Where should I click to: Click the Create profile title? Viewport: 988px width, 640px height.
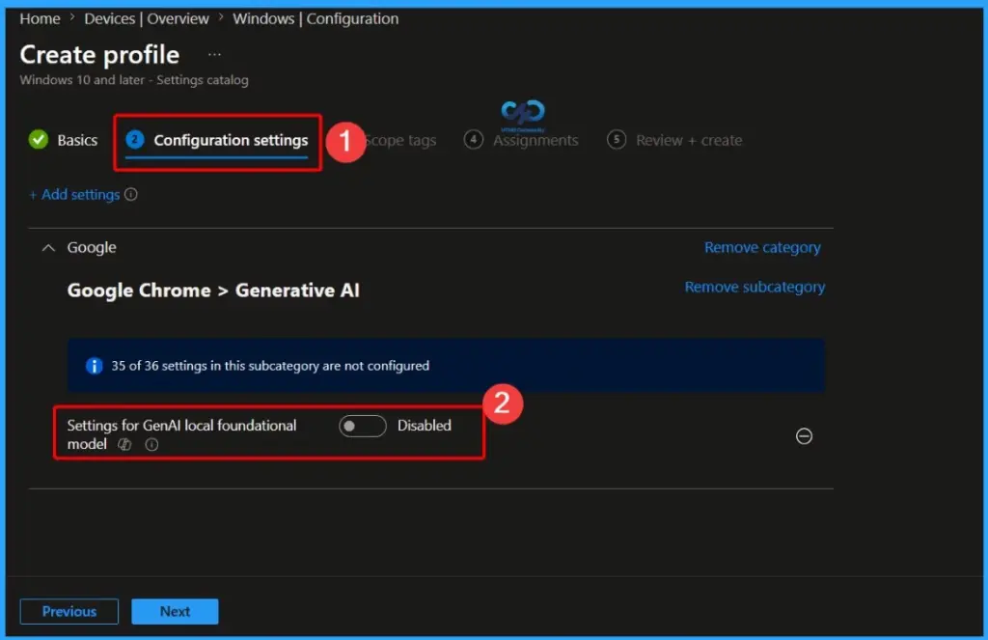[x=99, y=55]
